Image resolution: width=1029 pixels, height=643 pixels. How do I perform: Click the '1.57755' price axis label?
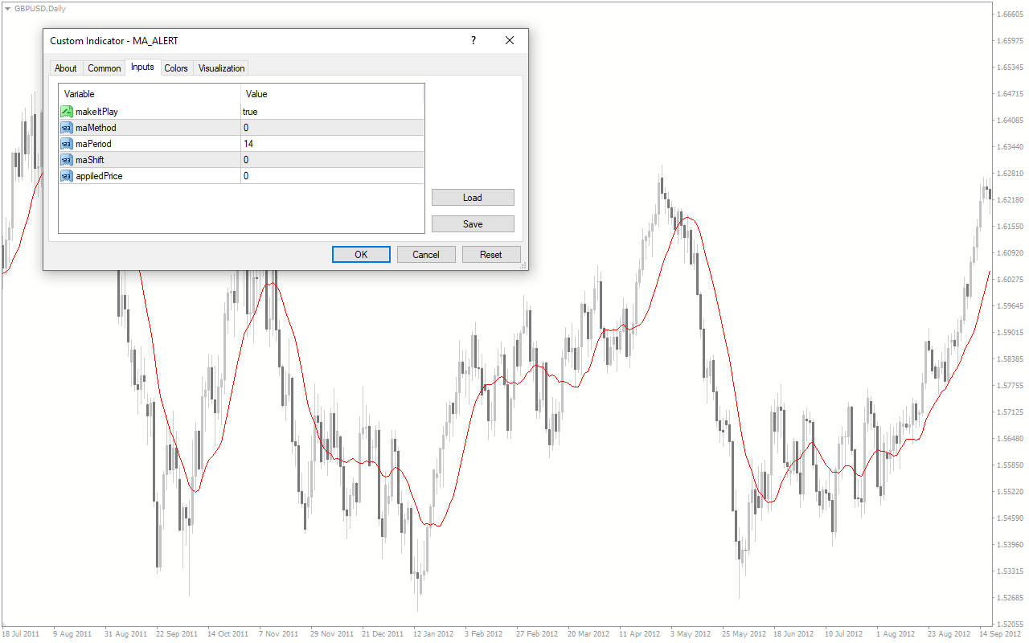[x=1010, y=385]
